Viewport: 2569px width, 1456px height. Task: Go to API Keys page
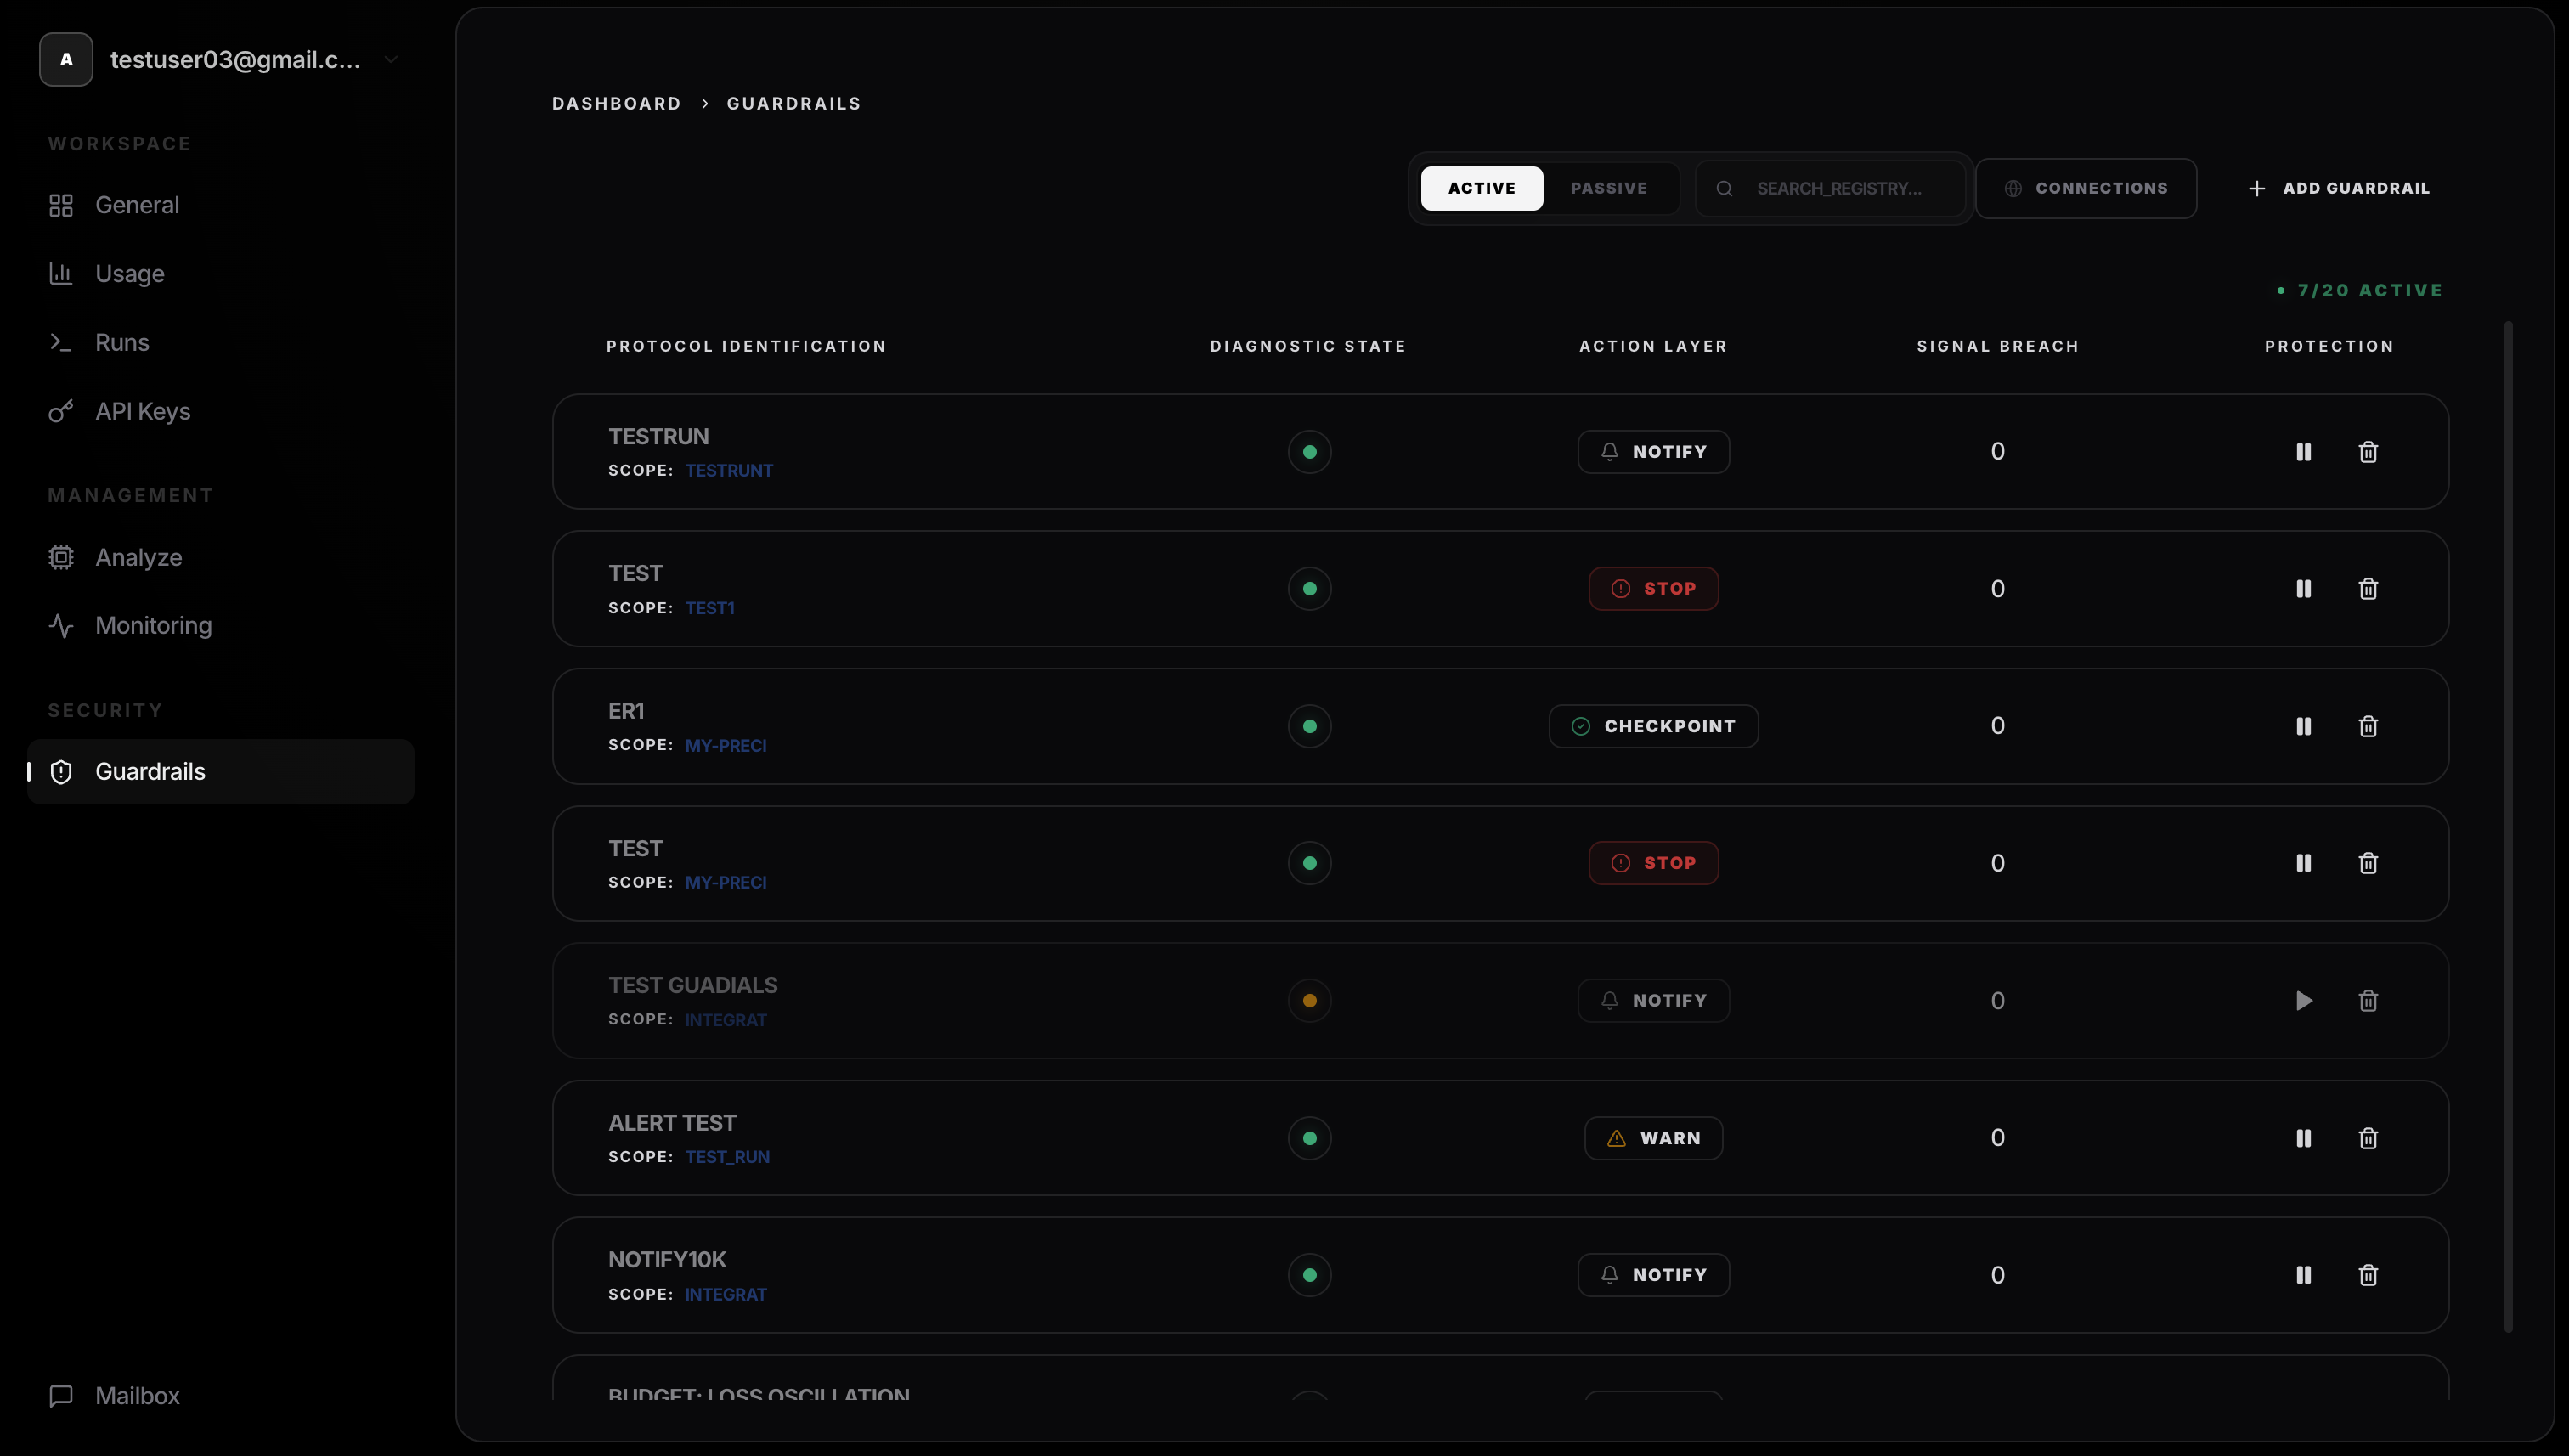142,411
